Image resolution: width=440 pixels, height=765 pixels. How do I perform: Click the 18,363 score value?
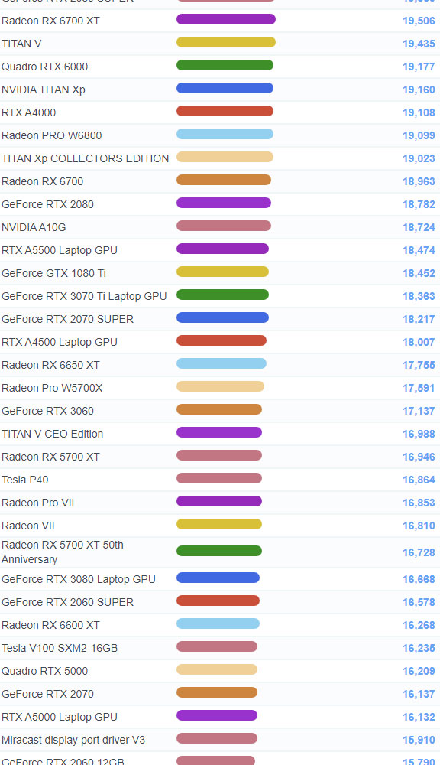(x=419, y=296)
